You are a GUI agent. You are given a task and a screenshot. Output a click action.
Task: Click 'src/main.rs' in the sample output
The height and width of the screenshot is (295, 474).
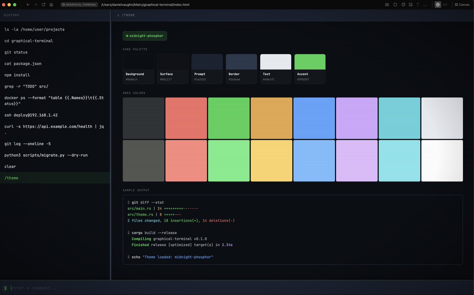coord(140,208)
